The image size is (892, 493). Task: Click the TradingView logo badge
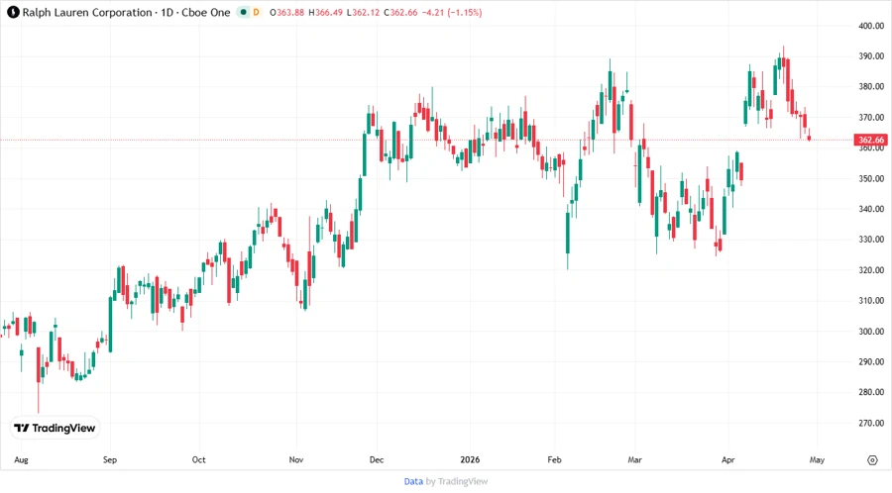tap(56, 429)
